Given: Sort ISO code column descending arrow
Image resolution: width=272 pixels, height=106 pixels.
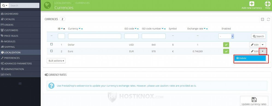Looking at the screenshot, I should (x=135, y=29).
